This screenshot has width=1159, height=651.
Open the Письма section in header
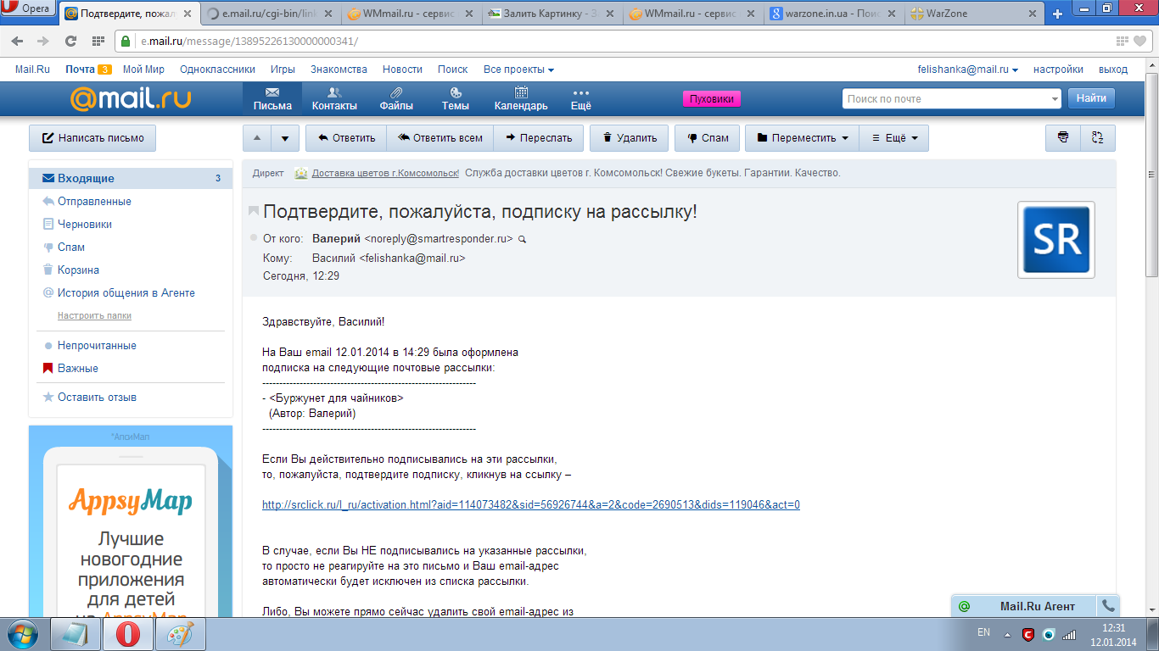coord(272,99)
